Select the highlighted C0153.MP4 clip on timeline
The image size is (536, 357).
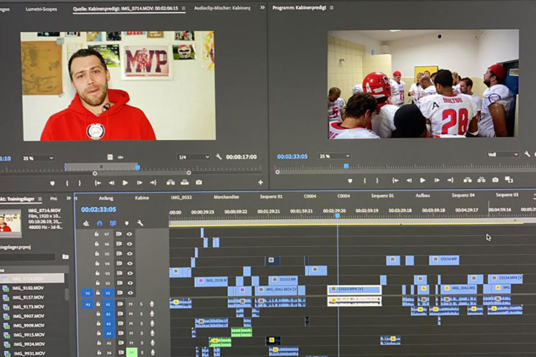pyautogui.click(x=354, y=289)
